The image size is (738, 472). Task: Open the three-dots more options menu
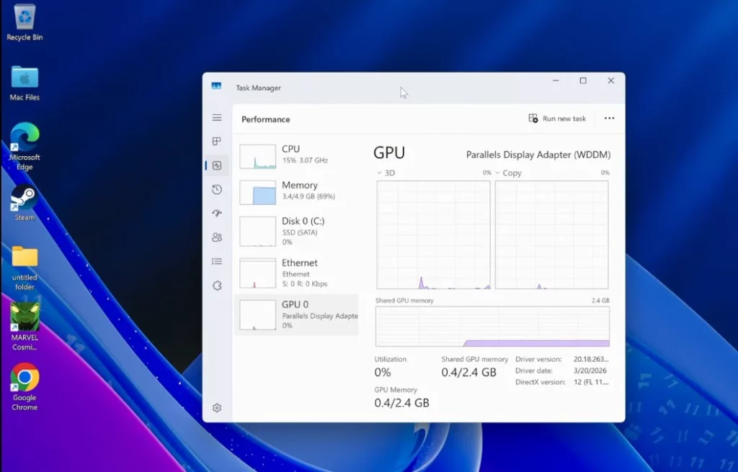click(609, 119)
